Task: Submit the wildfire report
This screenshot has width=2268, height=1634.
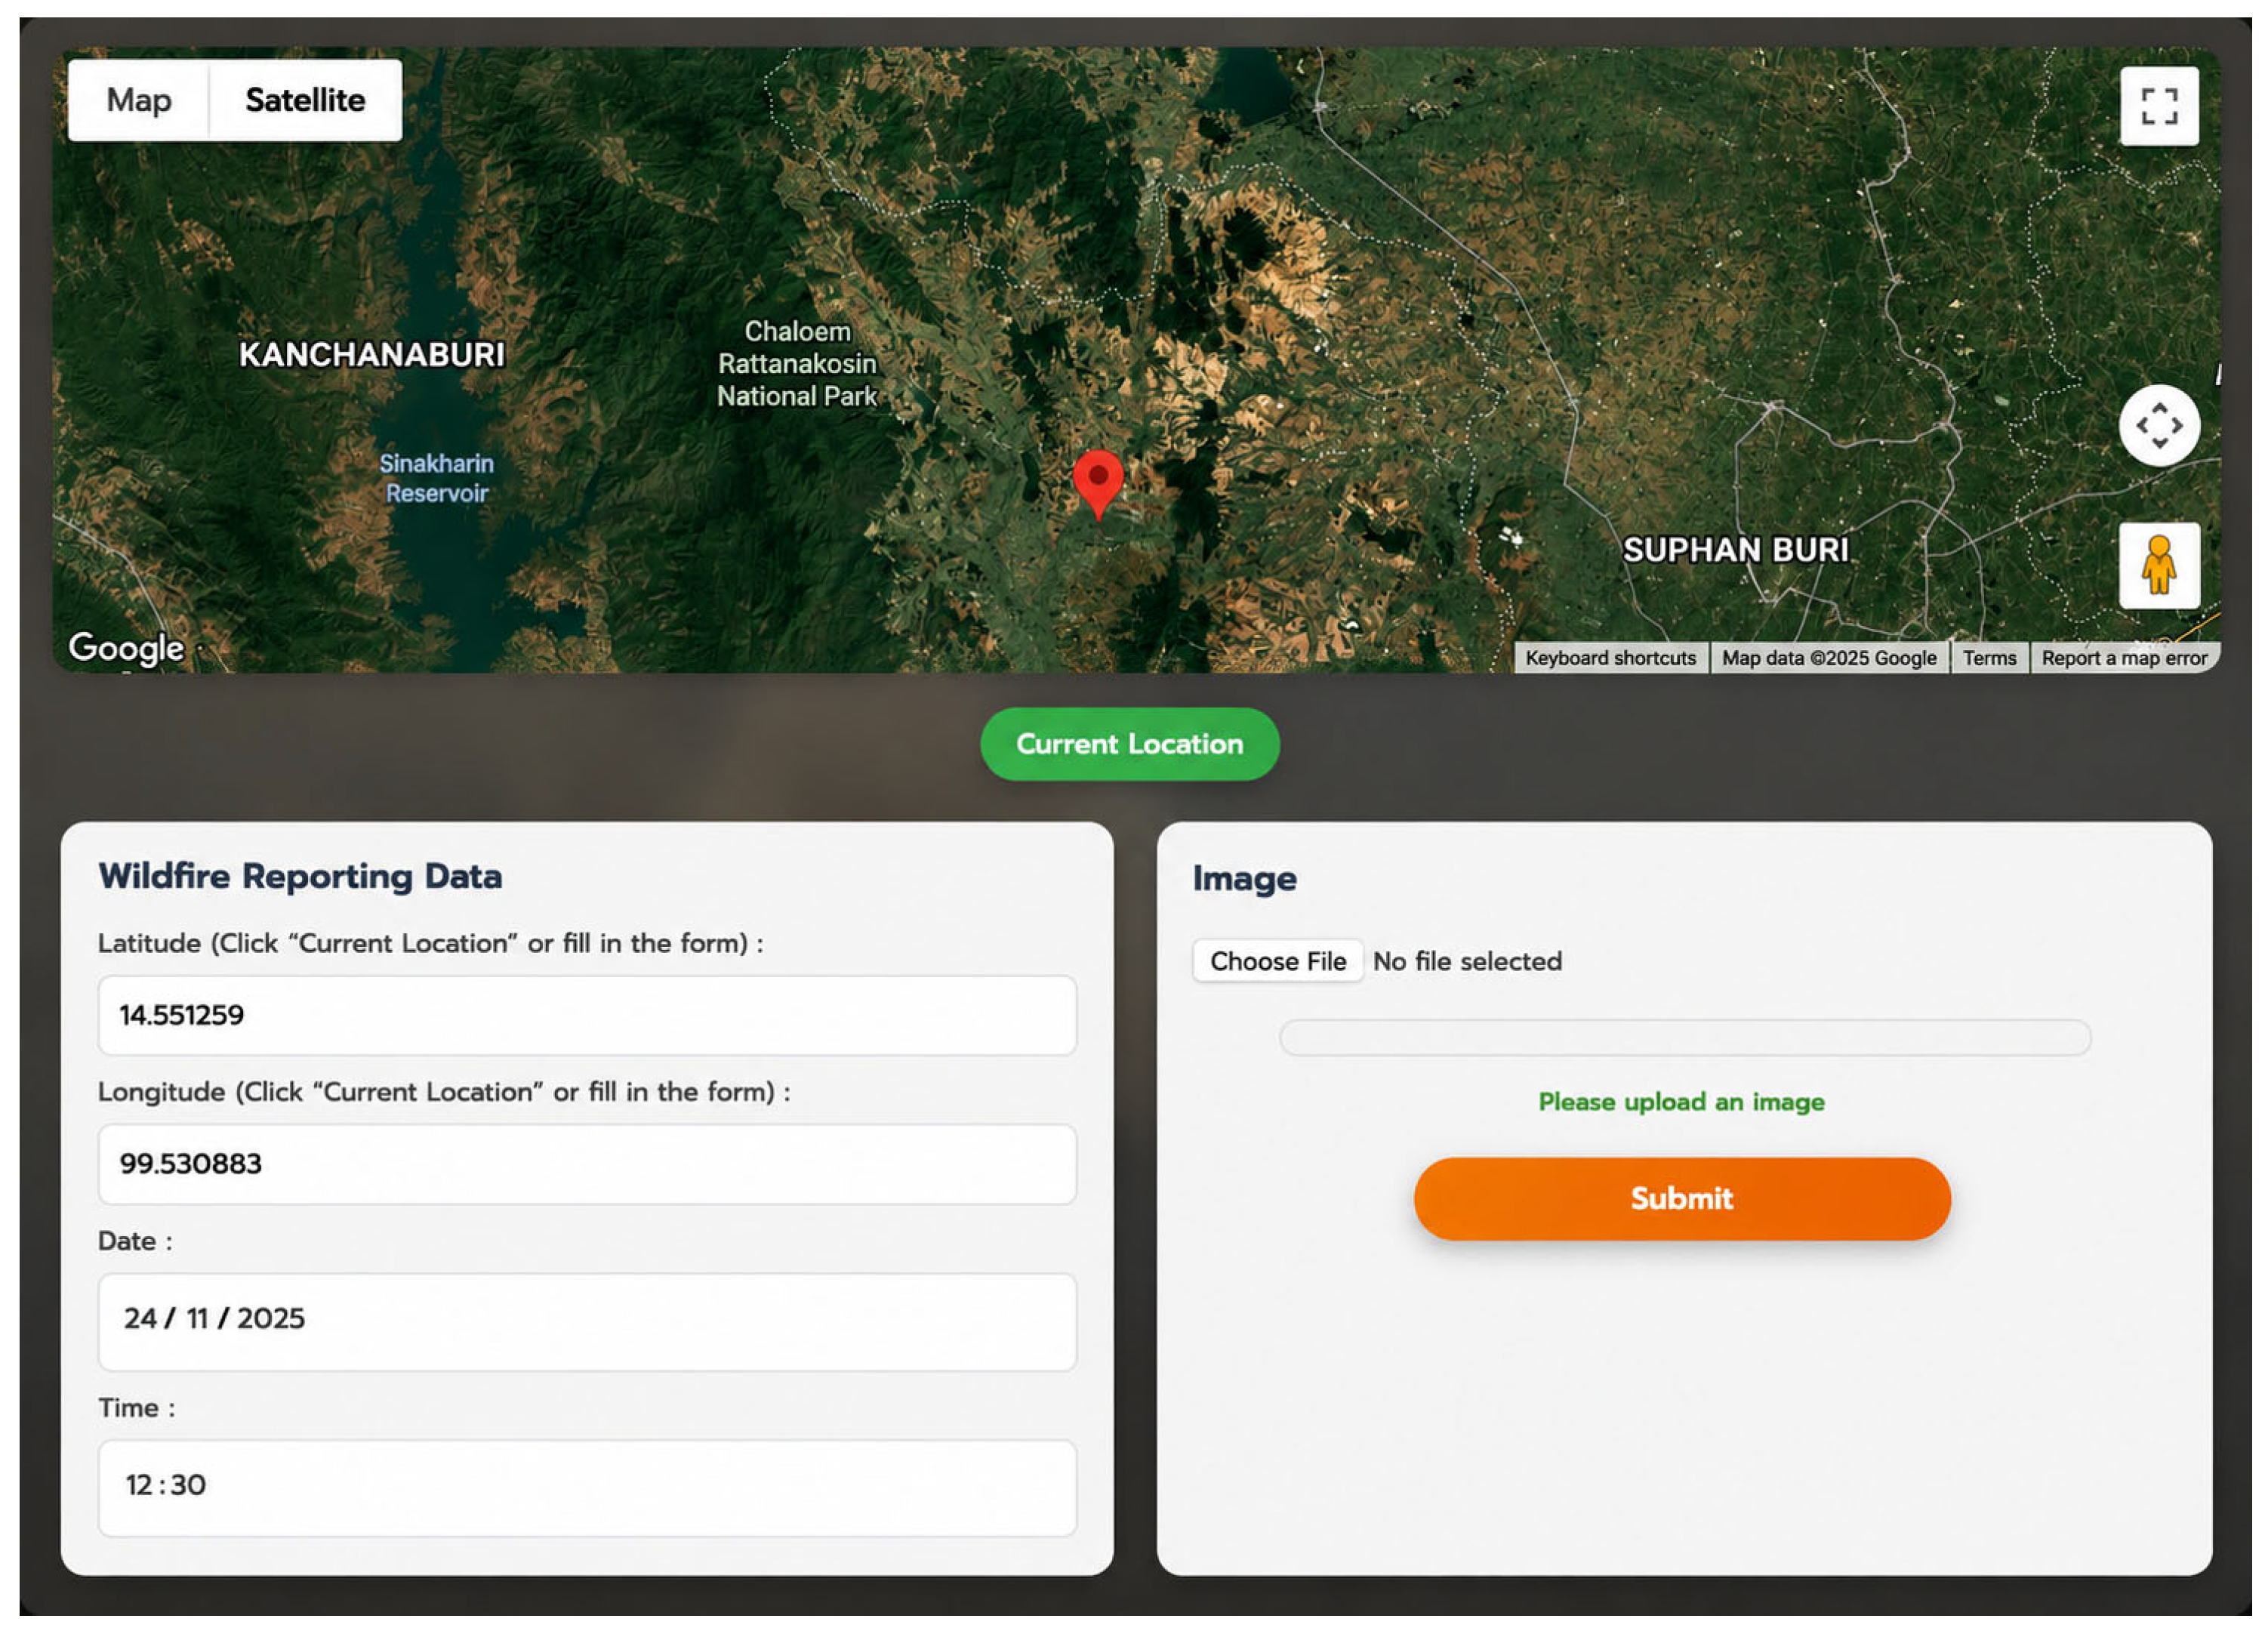Action: point(1682,1198)
